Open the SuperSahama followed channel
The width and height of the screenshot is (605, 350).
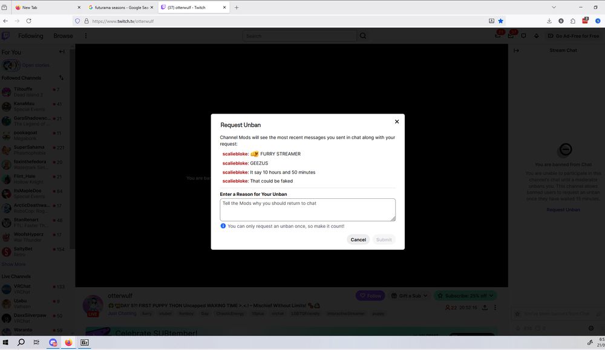(34, 150)
